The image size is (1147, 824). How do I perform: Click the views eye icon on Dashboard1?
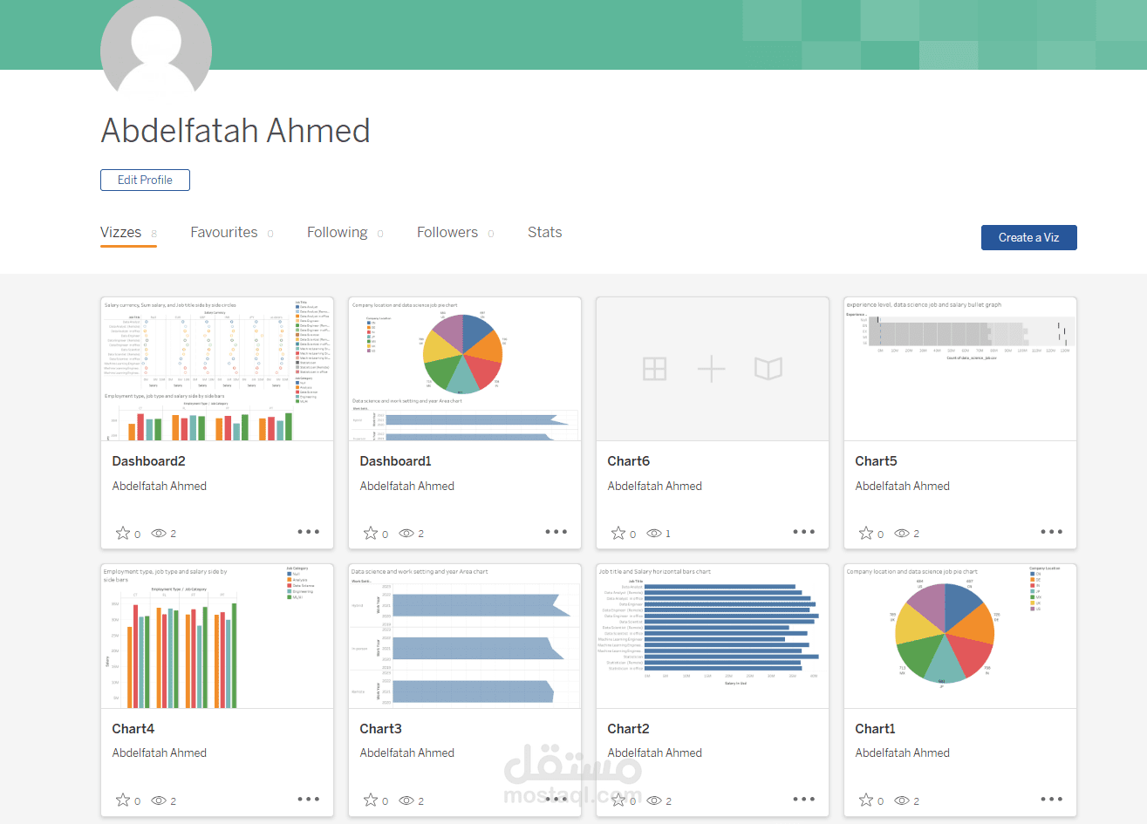[406, 533]
